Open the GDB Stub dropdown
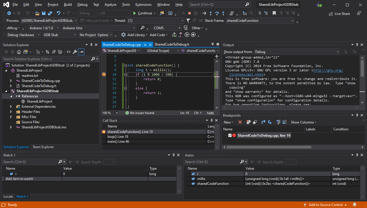This screenshot has height=208, width=367. (60, 35)
